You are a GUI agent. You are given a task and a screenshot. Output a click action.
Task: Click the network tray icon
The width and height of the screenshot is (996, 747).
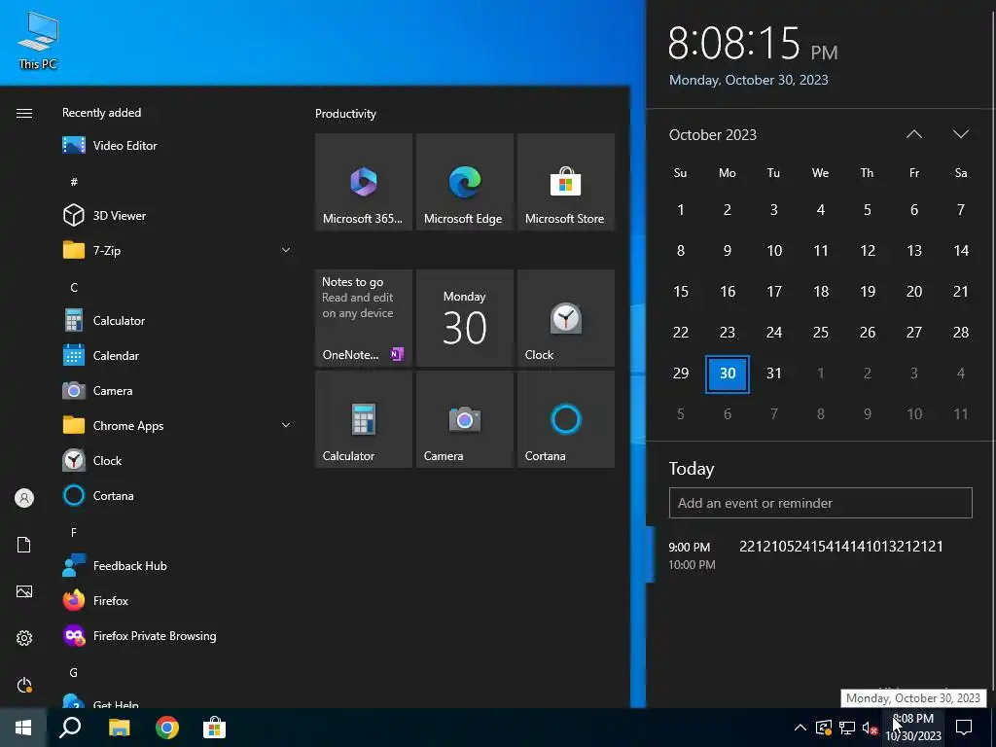click(847, 728)
